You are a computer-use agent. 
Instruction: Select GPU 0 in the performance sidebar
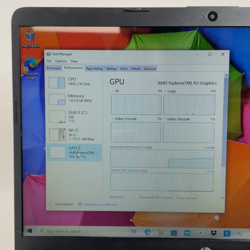point(74,153)
